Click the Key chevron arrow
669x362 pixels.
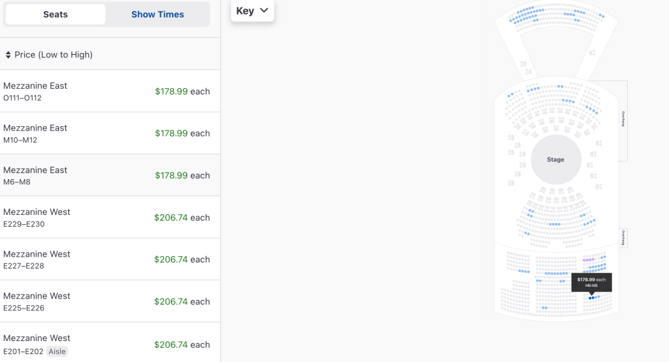264,10
